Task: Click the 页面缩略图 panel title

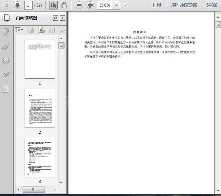Action: (x=27, y=18)
